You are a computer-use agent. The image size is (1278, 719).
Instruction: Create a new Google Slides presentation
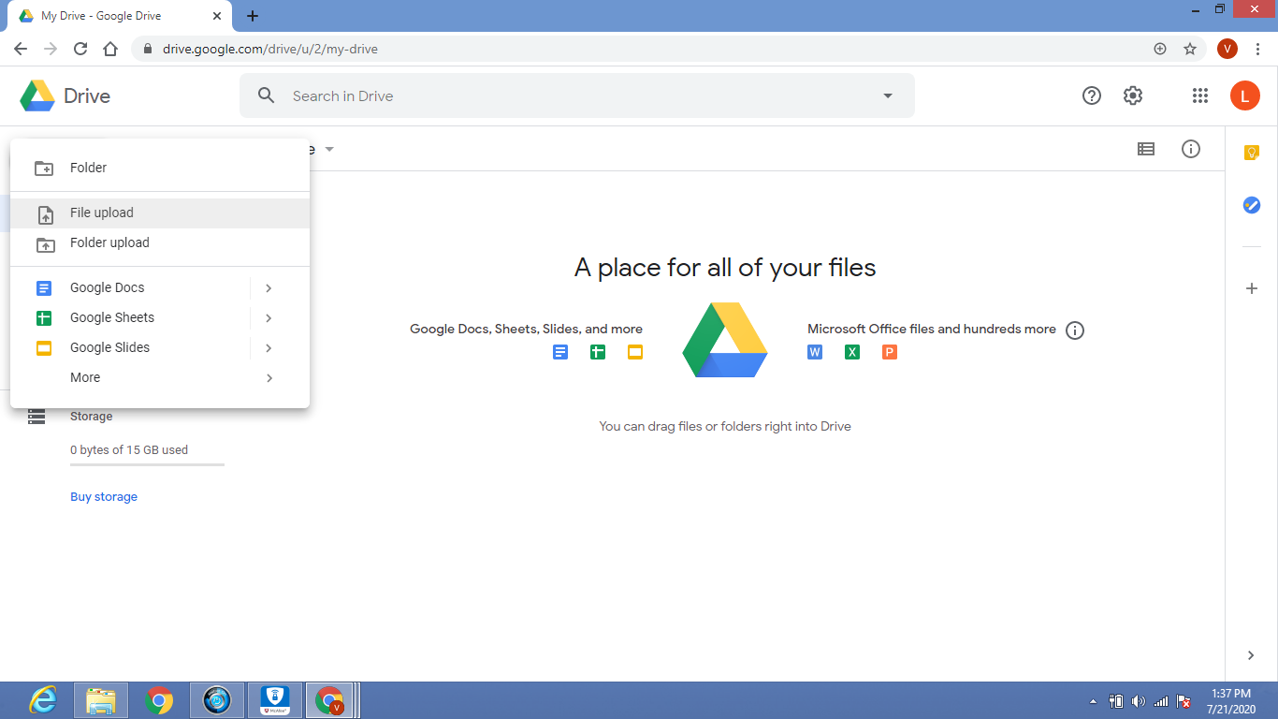point(130,348)
